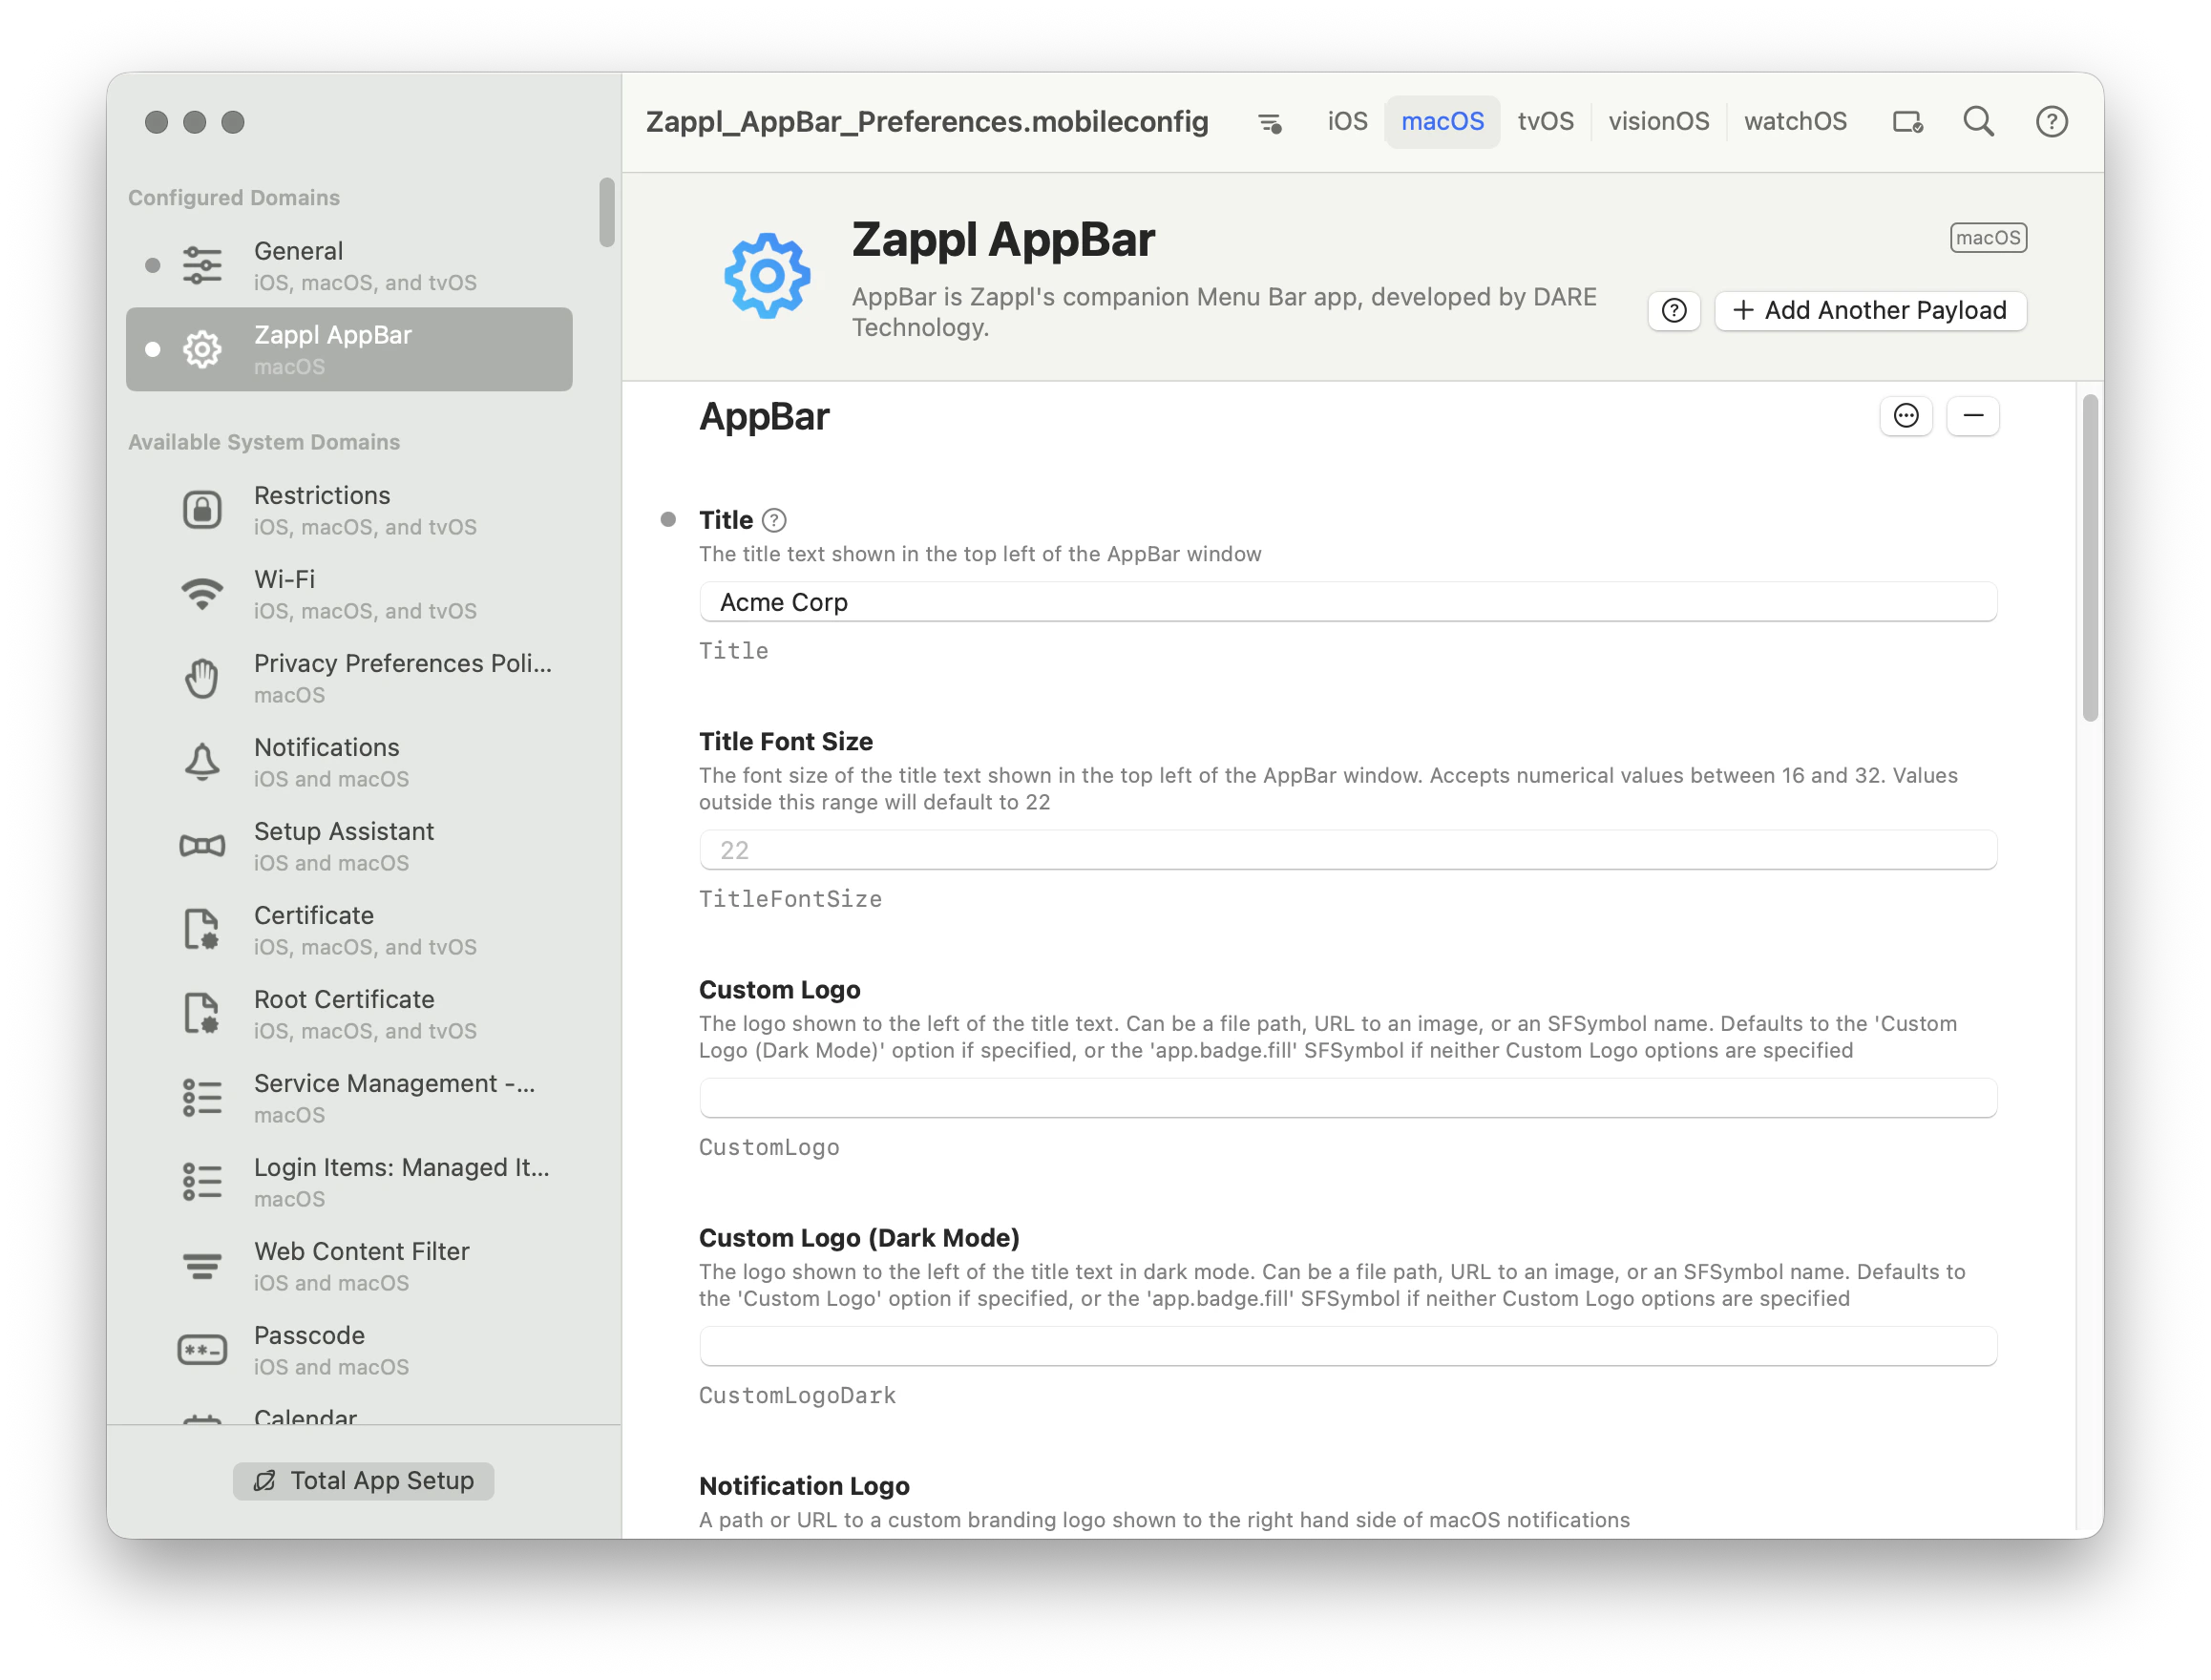Toggle the dot next to General domain

pyautogui.click(x=153, y=265)
